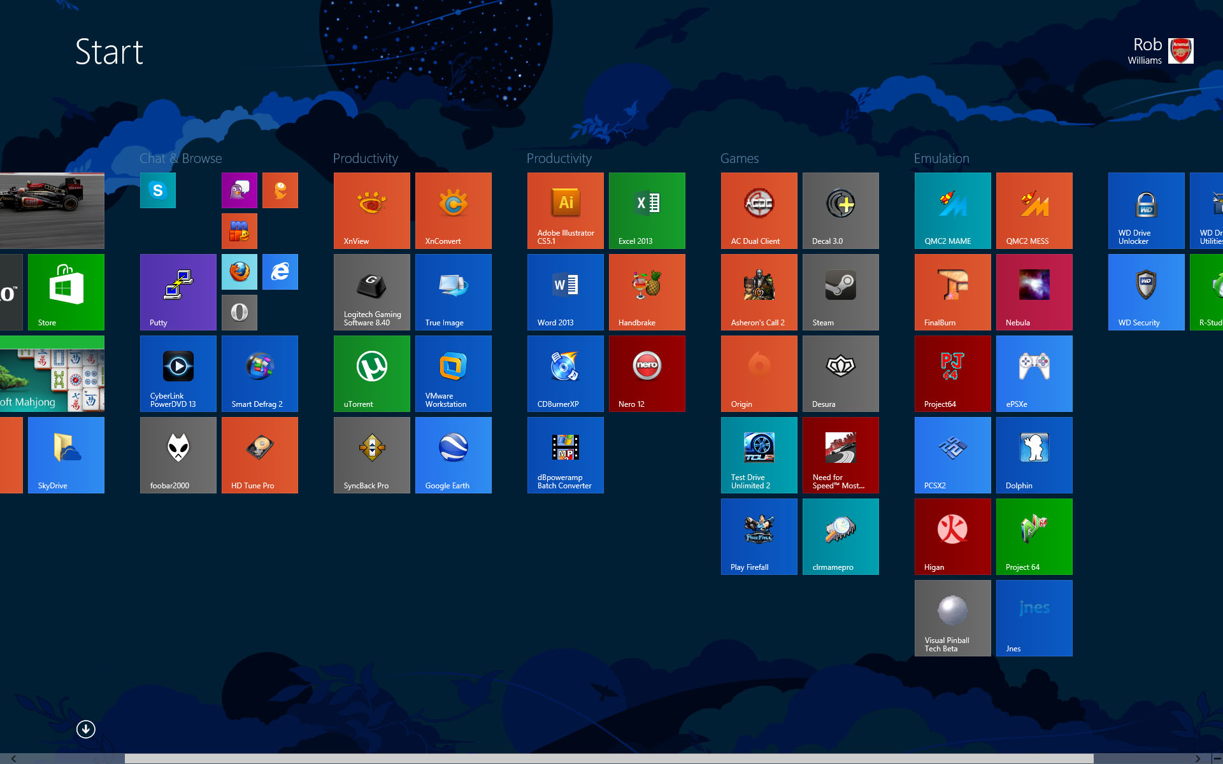Open the CDBurnerXP tile
Screen dimensions: 1223x764
tap(566, 374)
